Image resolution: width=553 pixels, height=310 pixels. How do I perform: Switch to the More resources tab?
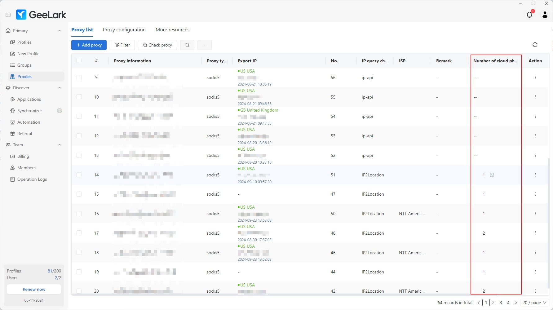coord(172,29)
